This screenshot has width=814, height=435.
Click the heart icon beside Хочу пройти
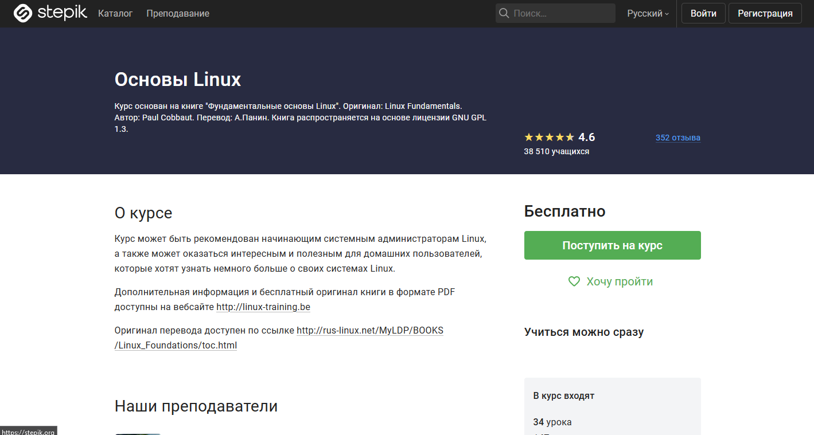click(x=574, y=281)
